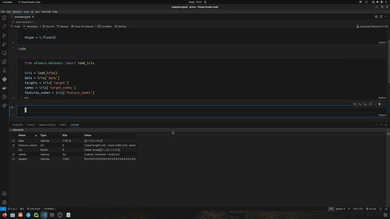
Task: Open the Run and Debug view
Action: click(4, 44)
